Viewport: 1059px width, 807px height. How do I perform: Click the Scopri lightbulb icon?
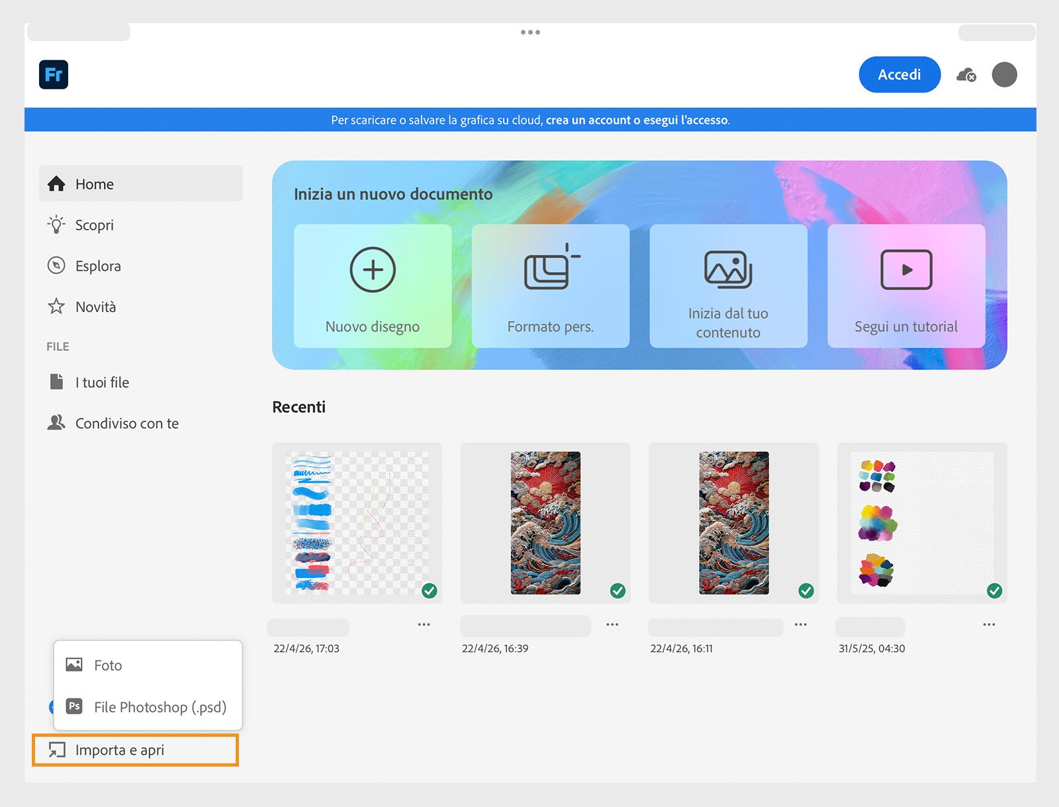coord(56,224)
